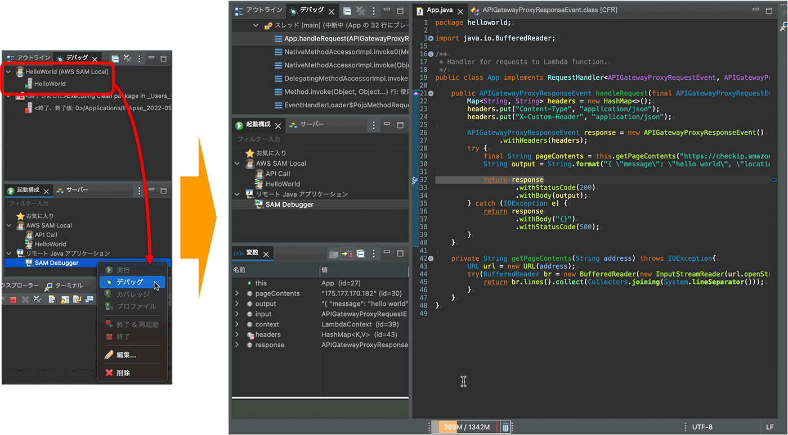Click the star icon beside お気に入り in right panel
This screenshot has height=435, width=788.
coord(250,153)
